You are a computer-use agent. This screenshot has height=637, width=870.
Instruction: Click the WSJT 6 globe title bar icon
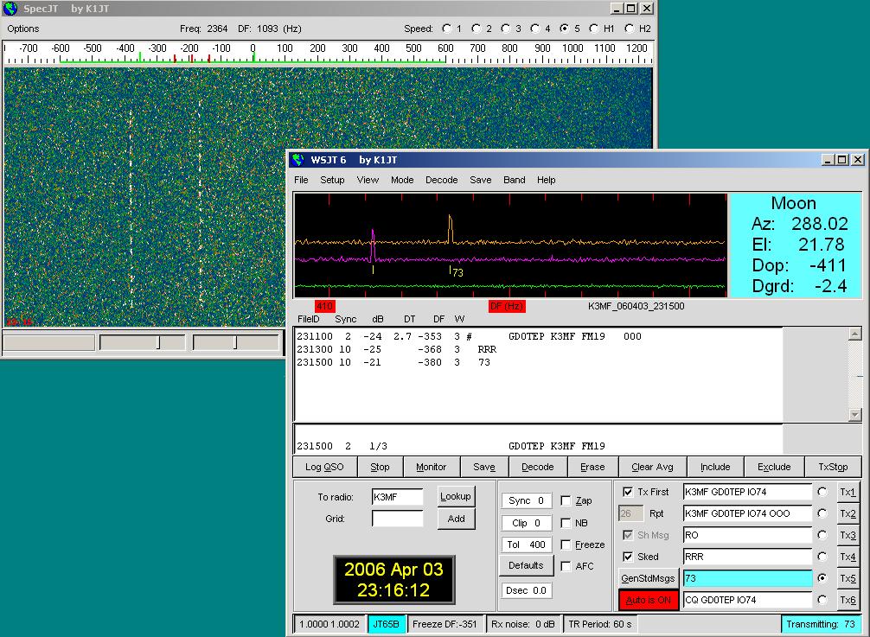298,160
